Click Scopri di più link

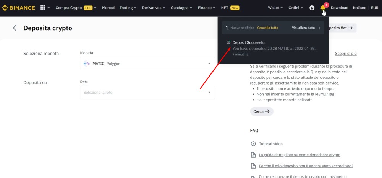coord(346,54)
